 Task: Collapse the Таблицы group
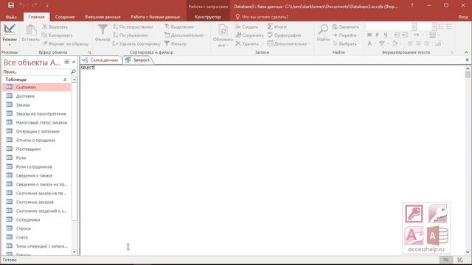pyautogui.click(x=65, y=79)
